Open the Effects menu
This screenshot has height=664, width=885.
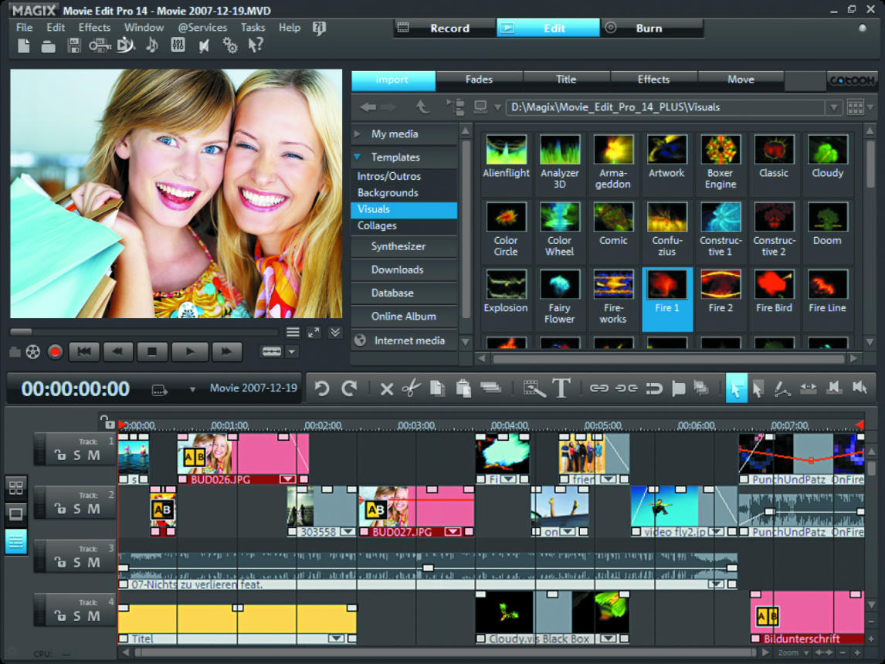(x=94, y=27)
